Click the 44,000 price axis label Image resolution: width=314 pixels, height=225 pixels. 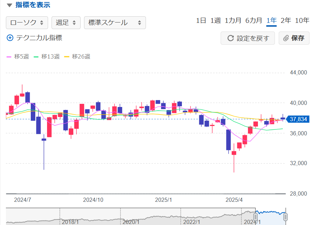[298, 73]
